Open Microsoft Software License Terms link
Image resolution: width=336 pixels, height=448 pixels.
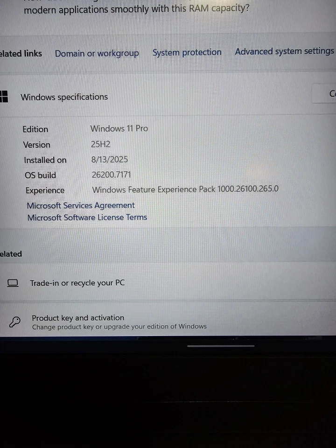click(x=87, y=217)
